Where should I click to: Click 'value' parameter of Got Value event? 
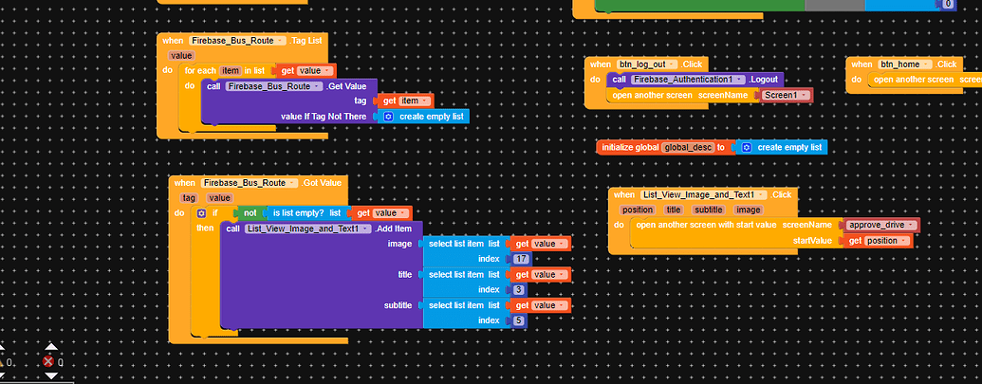tap(219, 198)
